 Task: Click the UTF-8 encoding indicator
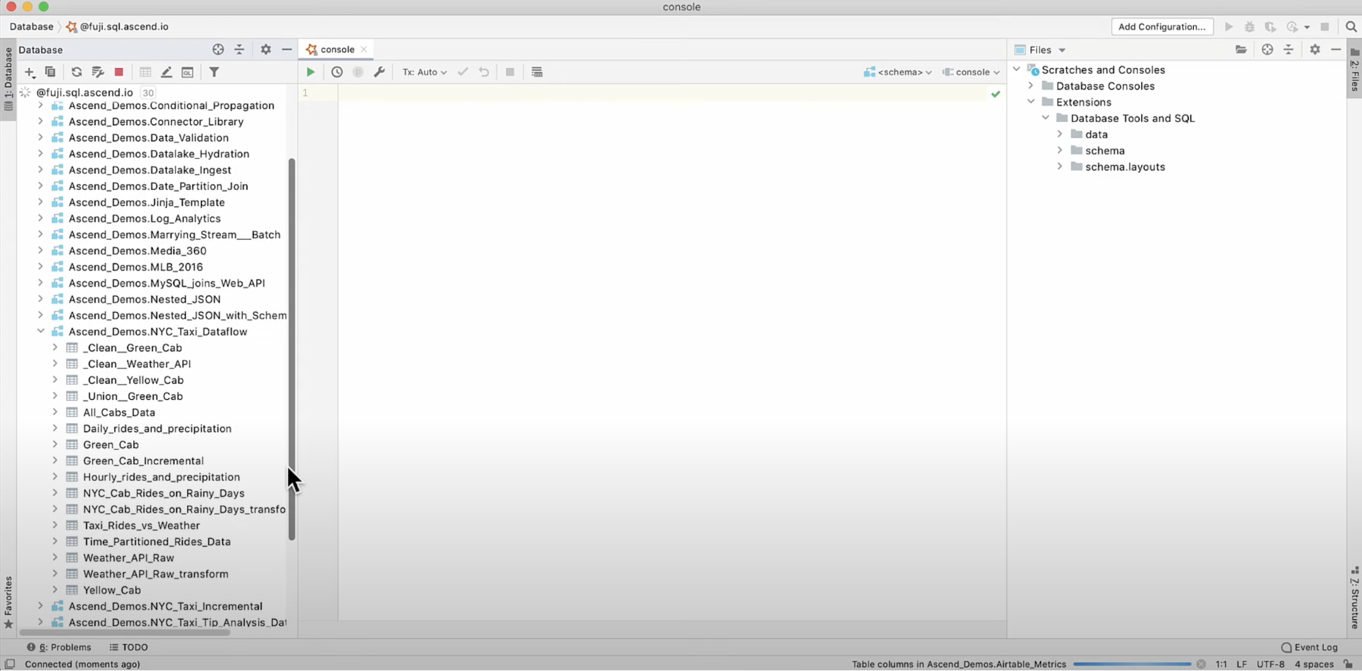tap(1271, 664)
